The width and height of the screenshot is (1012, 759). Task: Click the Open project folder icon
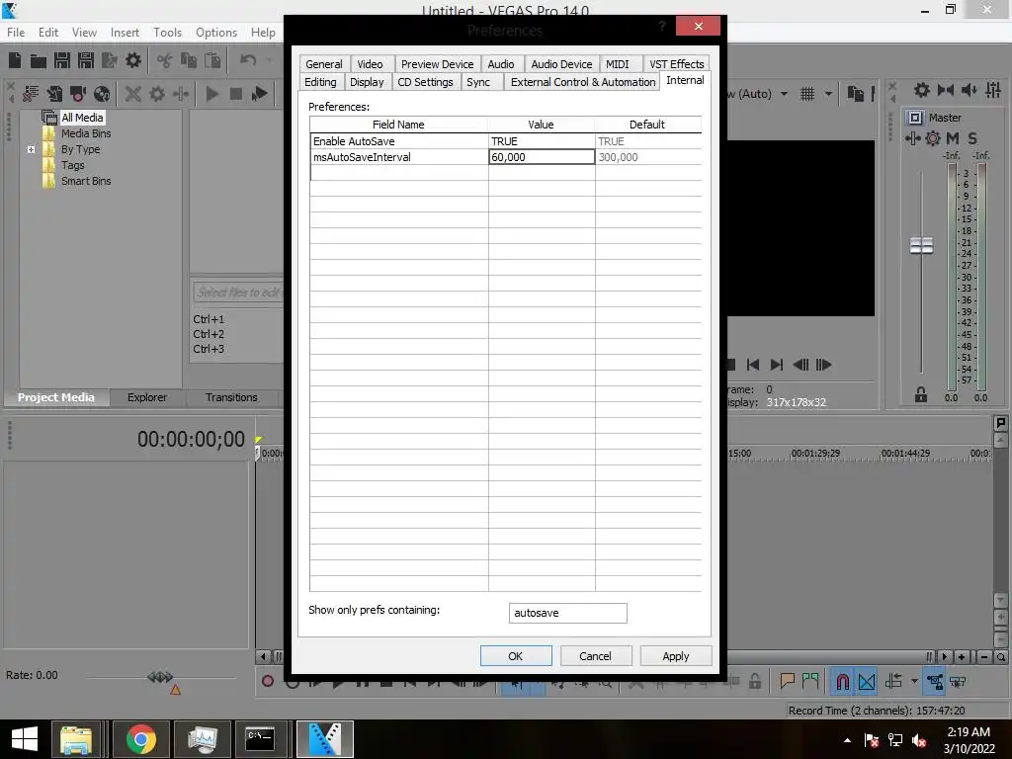pyautogui.click(x=39, y=60)
